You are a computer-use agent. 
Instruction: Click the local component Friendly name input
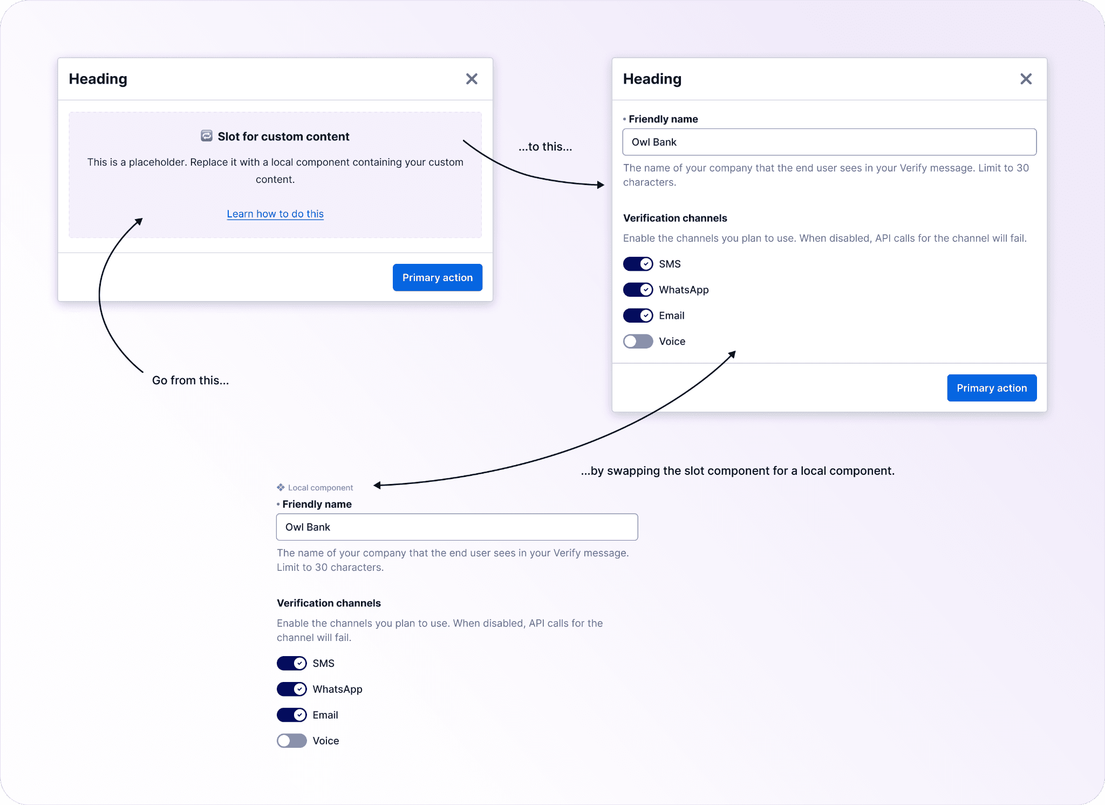(x=456, y=527)
